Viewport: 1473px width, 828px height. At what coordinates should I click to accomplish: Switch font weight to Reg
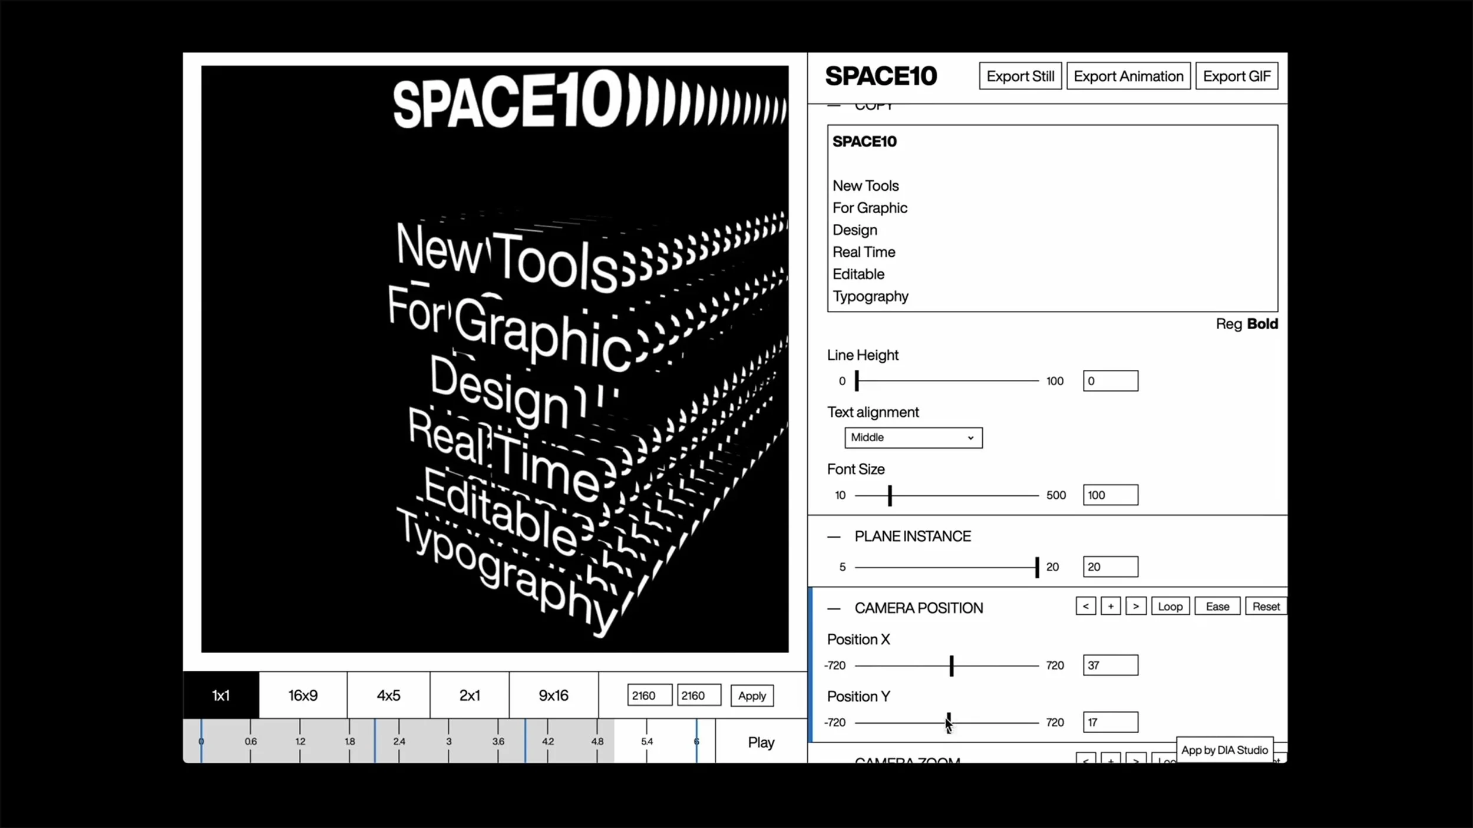point(1228,324)
